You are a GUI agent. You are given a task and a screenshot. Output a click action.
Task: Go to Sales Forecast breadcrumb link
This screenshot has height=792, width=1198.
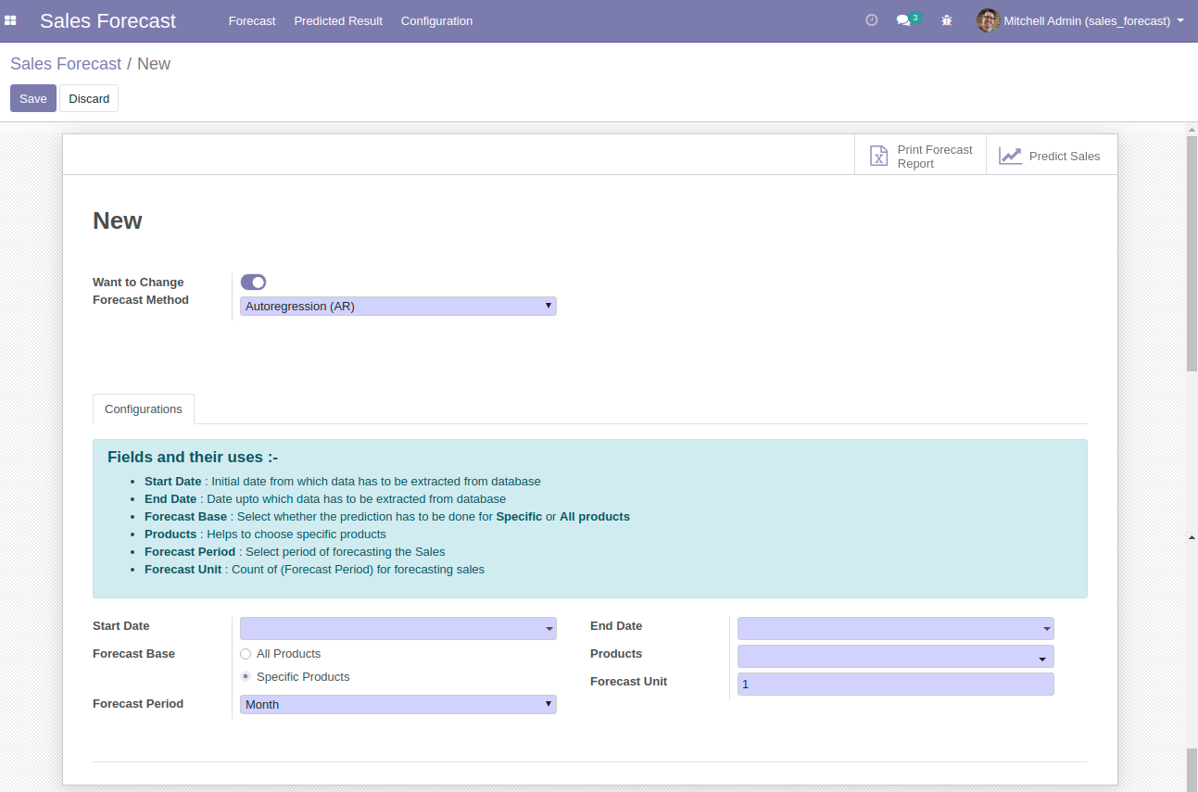[x=66, y=64]
